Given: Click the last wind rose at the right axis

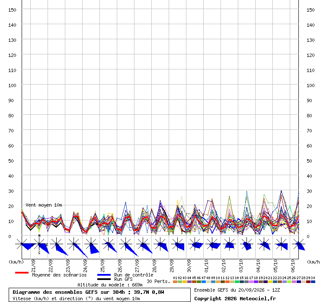Looking at the screenshot, I should click(x=299, y=244).
